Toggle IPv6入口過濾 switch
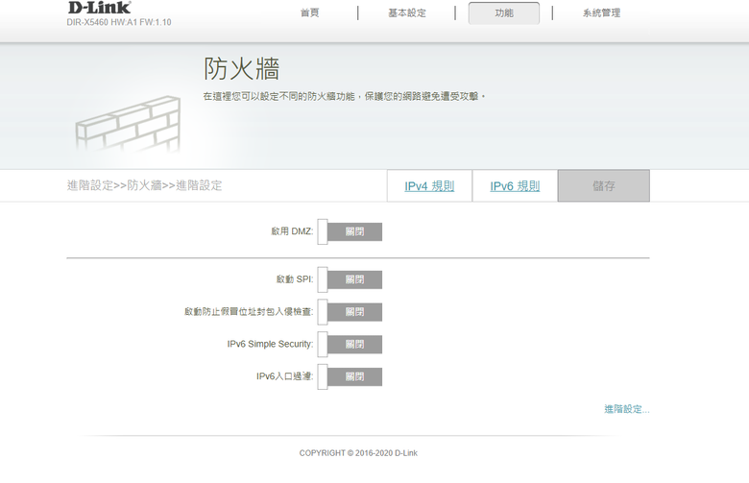 [x=350, y=377]
